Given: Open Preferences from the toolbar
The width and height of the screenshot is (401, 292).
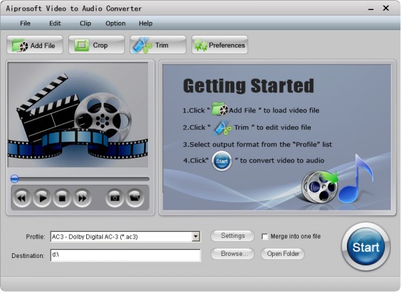Looking at the screenshot, I should click(220, 45).
